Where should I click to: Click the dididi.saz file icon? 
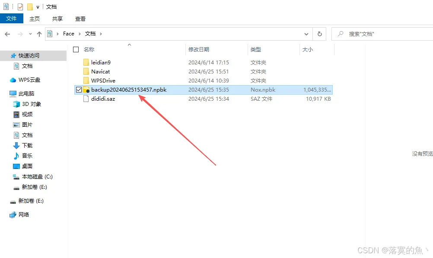click(x=86, y=99)
